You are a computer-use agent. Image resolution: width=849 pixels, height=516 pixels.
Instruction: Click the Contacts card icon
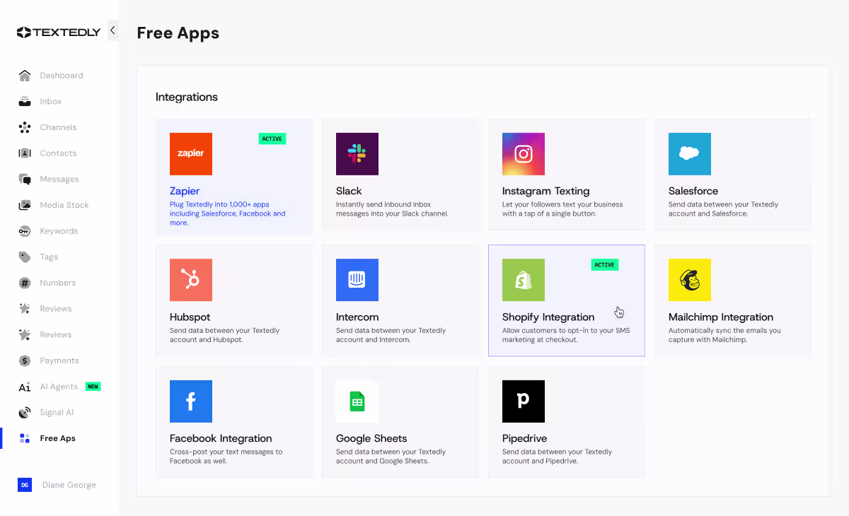(25, 153)
